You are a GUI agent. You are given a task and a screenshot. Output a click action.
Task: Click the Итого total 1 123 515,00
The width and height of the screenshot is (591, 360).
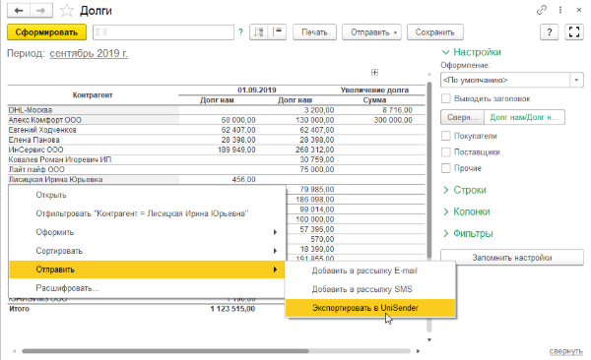(232, 309)
